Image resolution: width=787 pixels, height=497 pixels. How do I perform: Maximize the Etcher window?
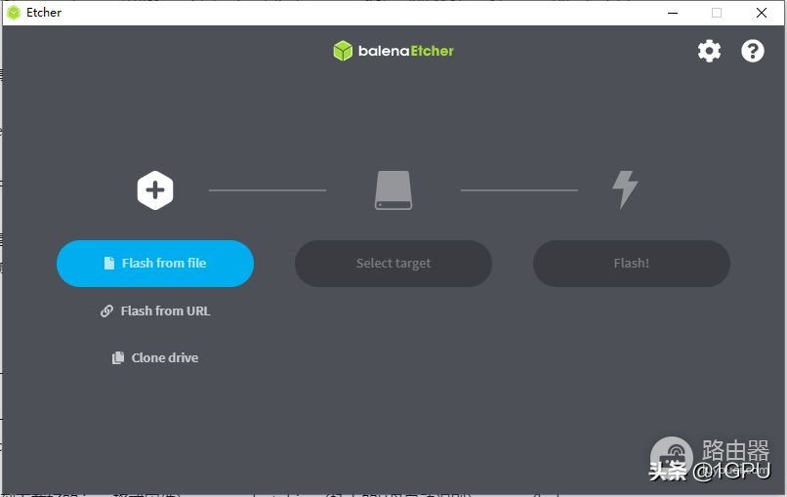click(x=717, y=13)
